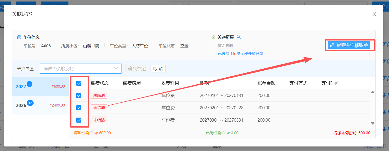Click the 2026 badge showing 12

tap(30, 103)
